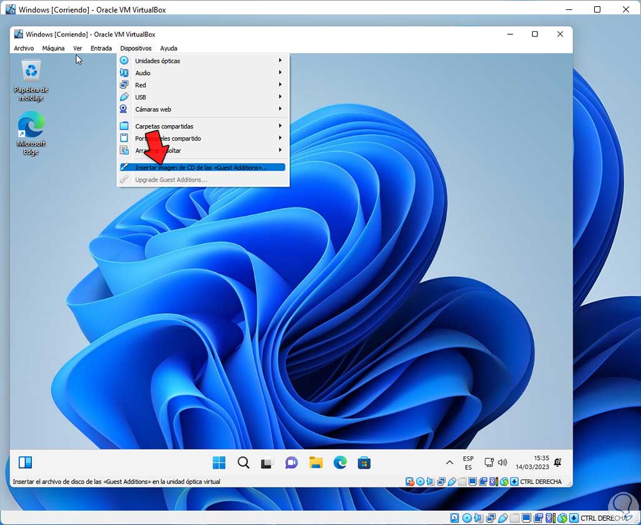Open the Archivo menu in inner window

pos(24,48)
